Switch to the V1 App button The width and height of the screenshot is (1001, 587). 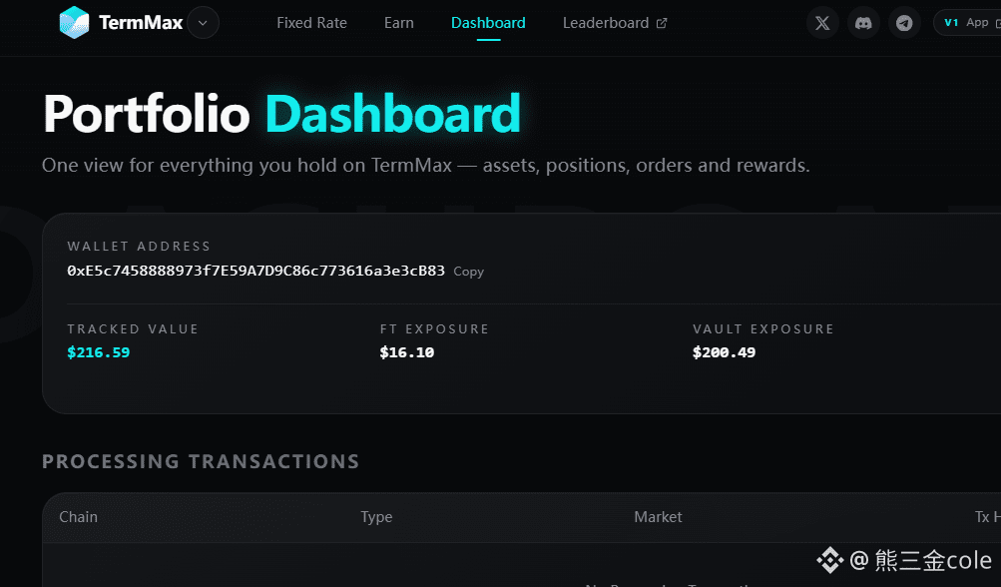[967, 22]
